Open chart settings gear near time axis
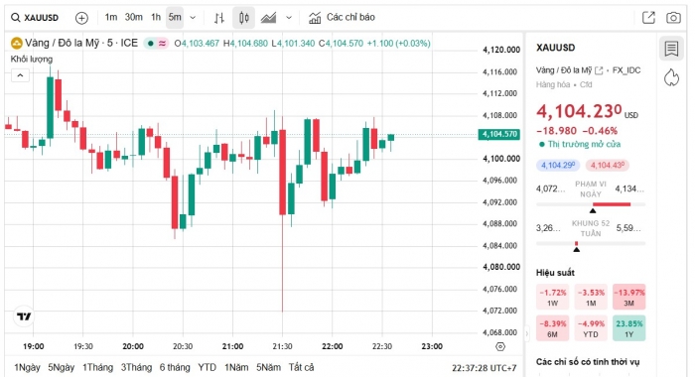This screenshot has height=377, width=695. pyautogui.click(x=500, y=346)
